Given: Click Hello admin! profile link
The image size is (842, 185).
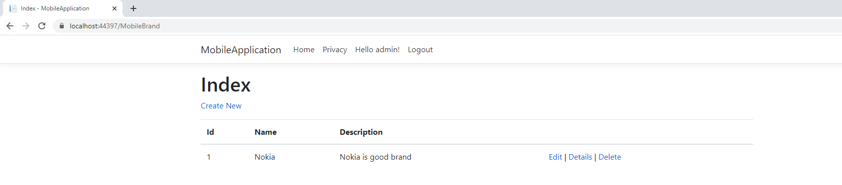Looking at the screenshot, I should click(377, 50).
